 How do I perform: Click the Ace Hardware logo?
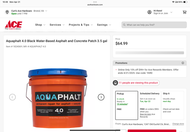click(x=13, y=25)
